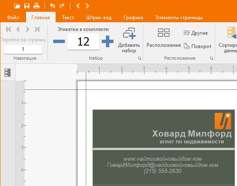Image resolution: width=237 pixels, height=186 pixels.
Task: Expand Расположение group dialog launcher
Action: [x=211, y=59]
